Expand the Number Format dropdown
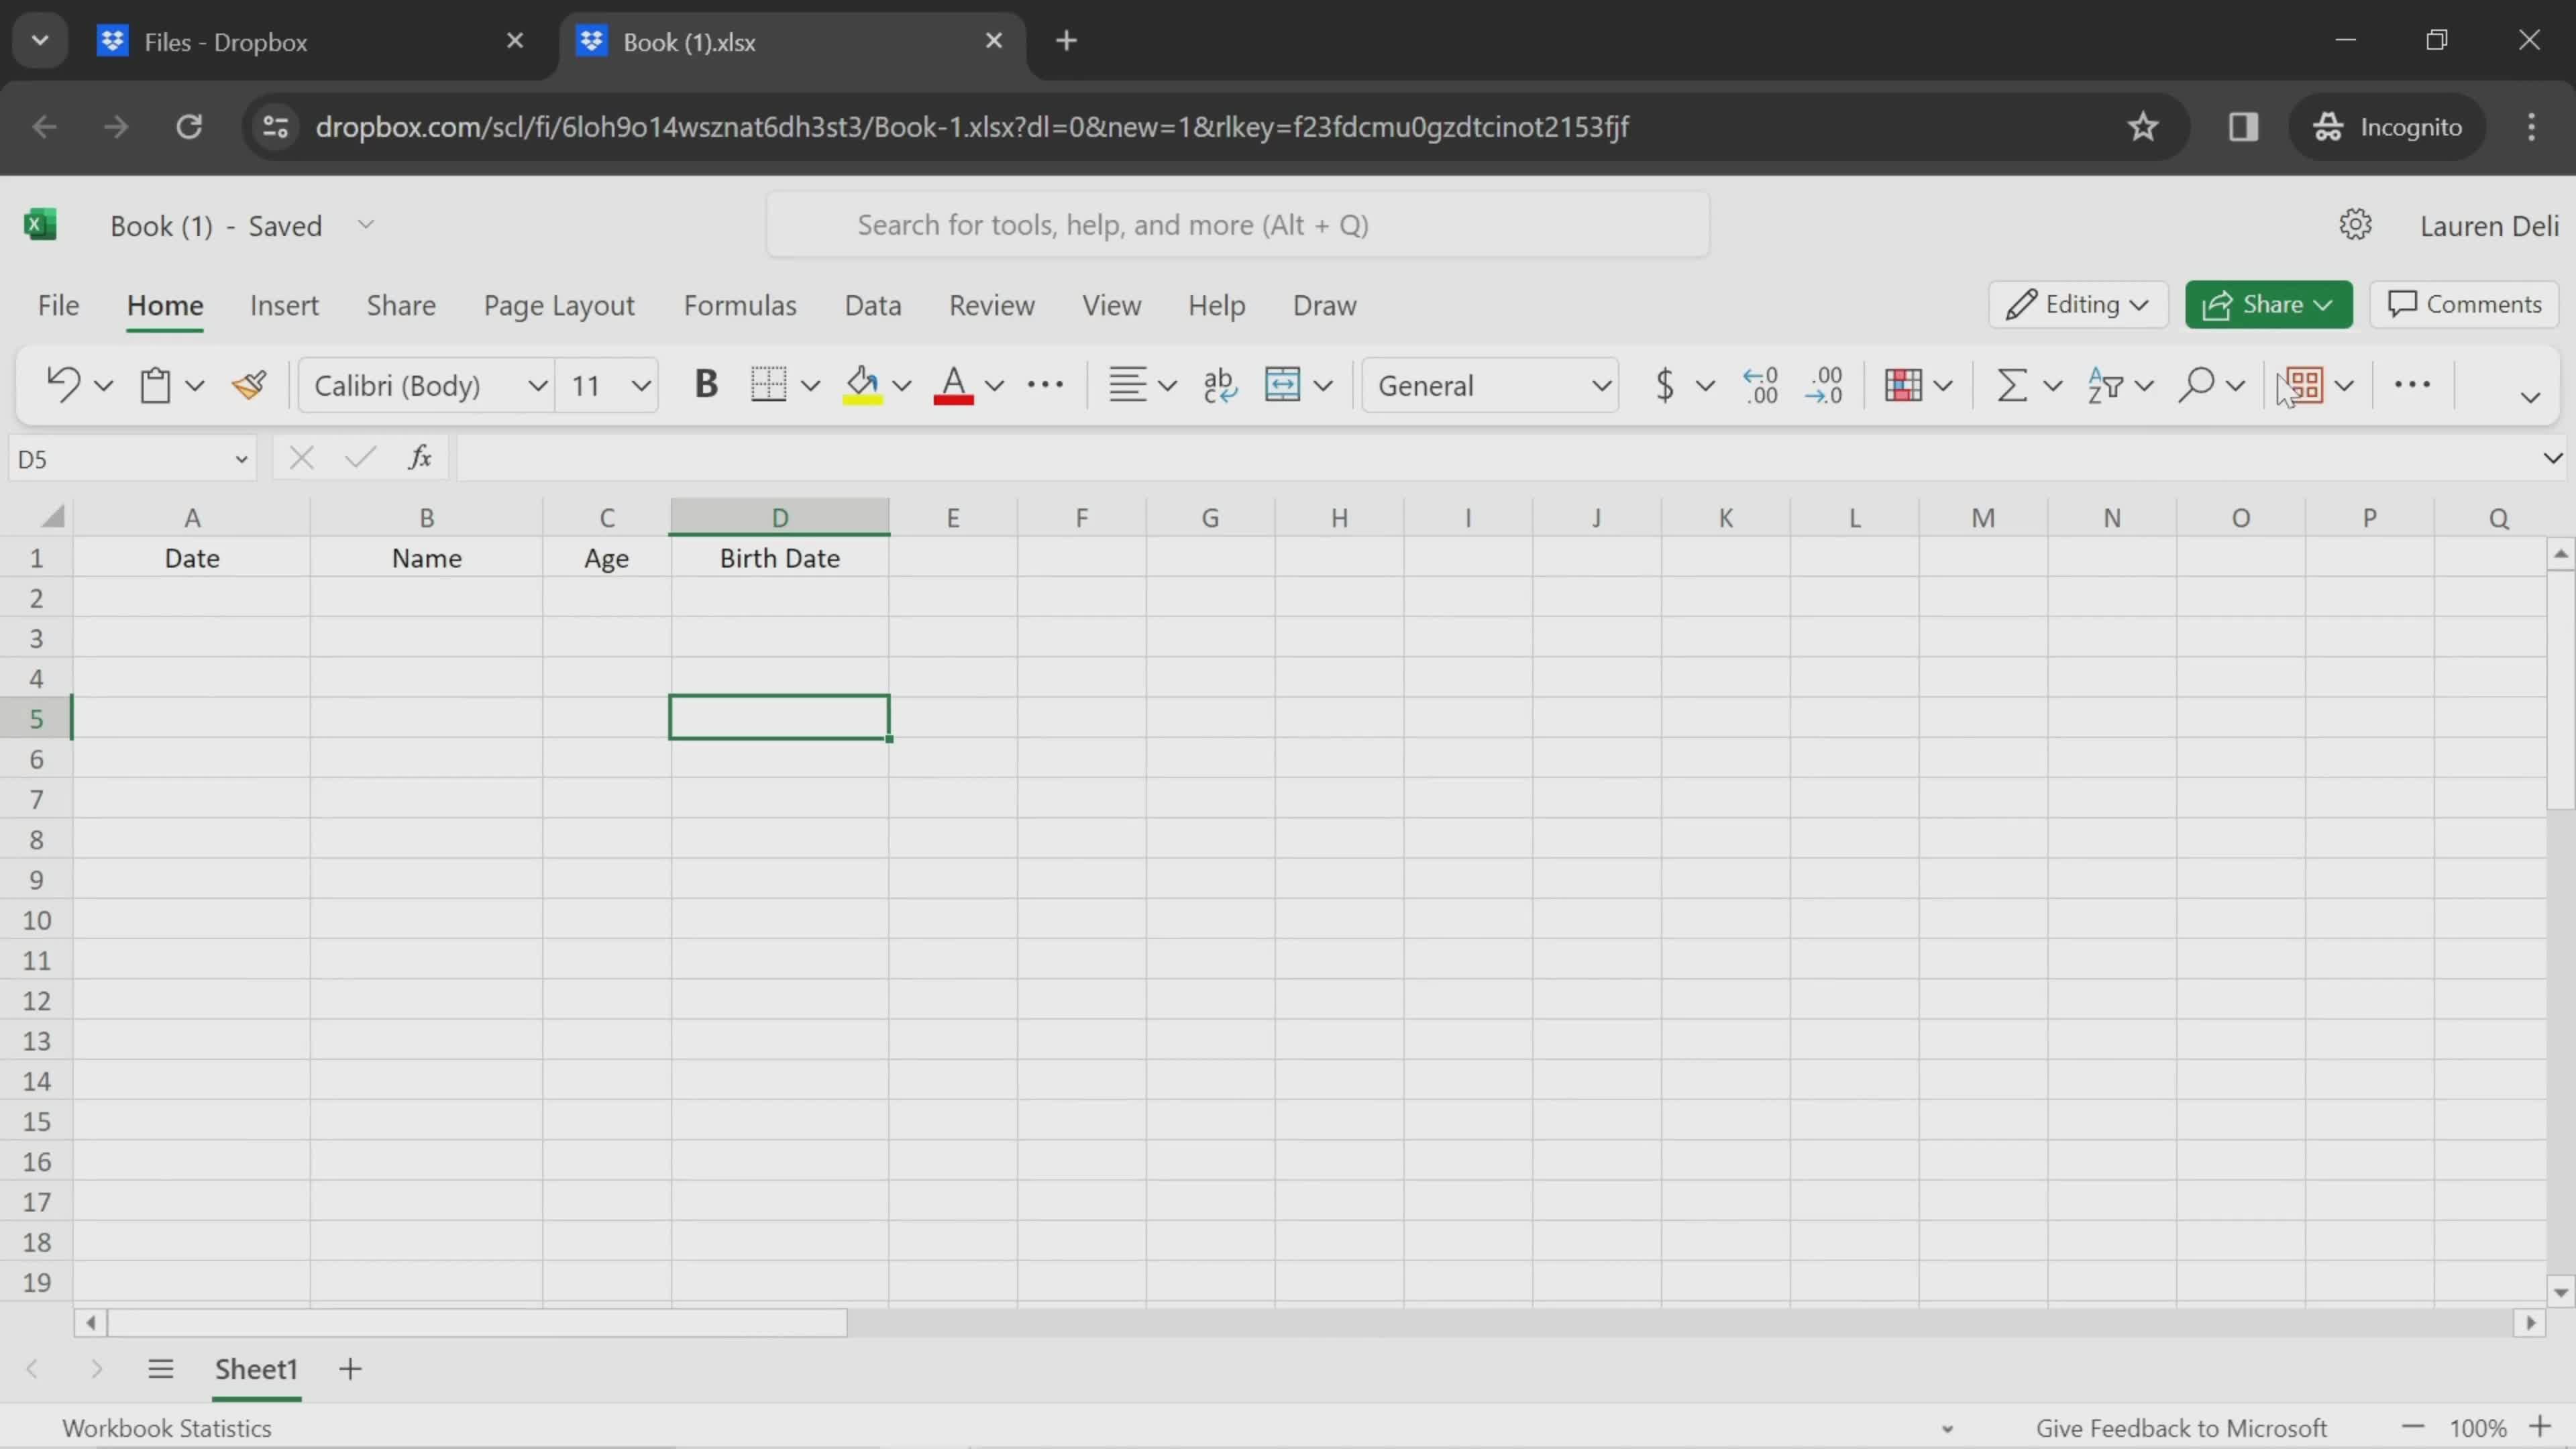 (x=1601, y=386)
